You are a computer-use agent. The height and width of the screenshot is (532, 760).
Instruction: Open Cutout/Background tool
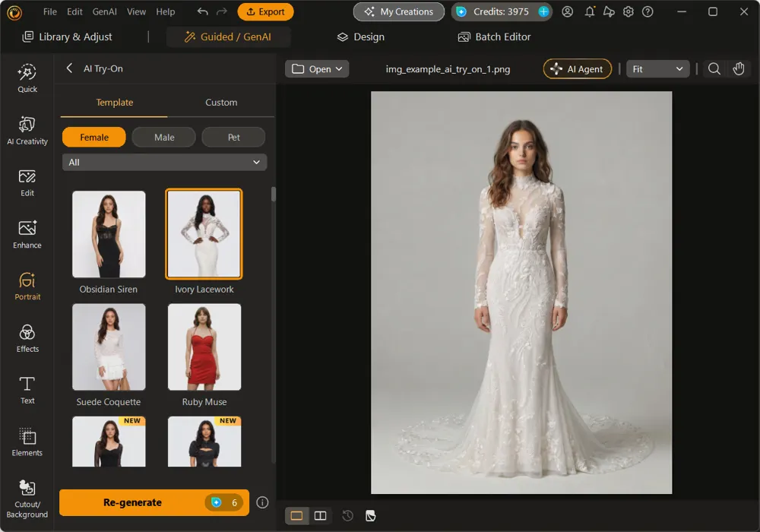click(x=27, y=499)
